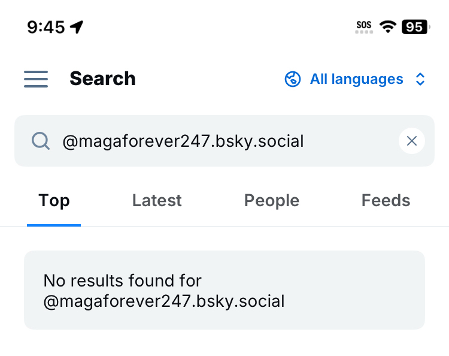Screen dimensions: 449x356
Task: Tap the location arrow in status bar
Action: tap(77, 27)
